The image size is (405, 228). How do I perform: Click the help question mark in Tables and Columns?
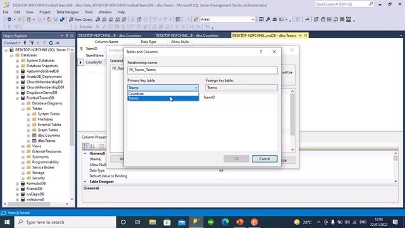(x=261, y=52)
